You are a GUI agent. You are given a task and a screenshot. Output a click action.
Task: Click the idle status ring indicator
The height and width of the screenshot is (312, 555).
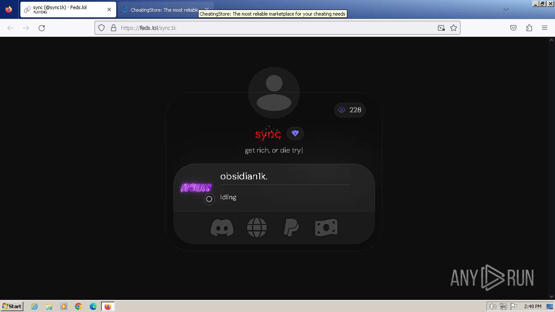[x=209, y=199]
